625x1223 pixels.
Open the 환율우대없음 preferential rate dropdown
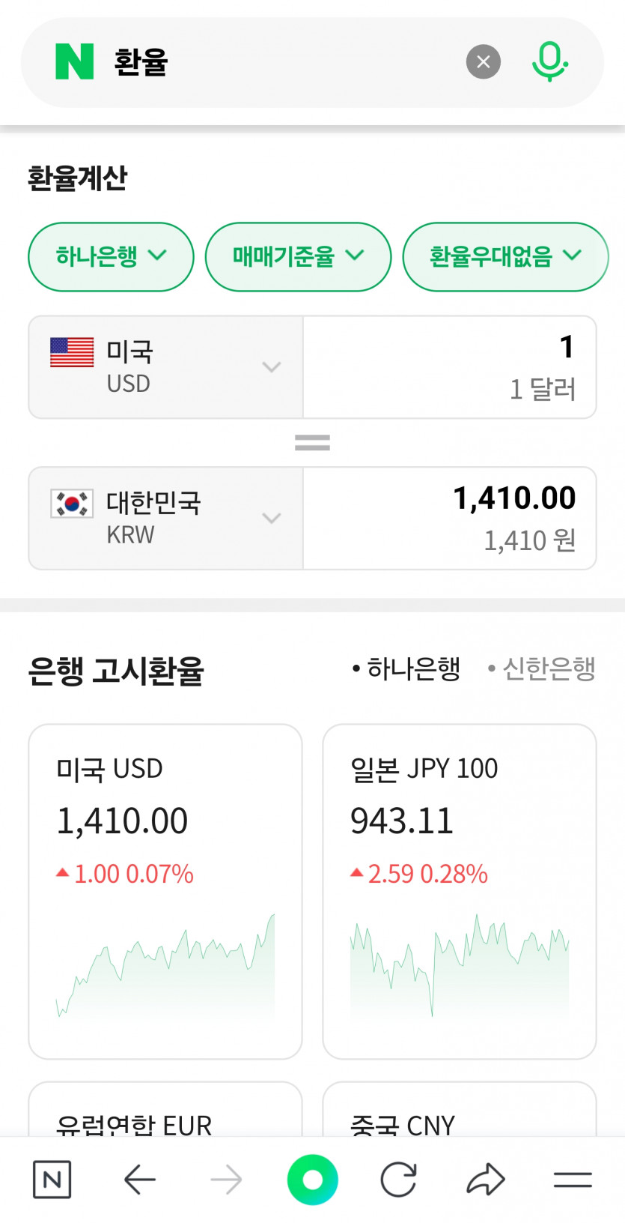tap(505, 256)
